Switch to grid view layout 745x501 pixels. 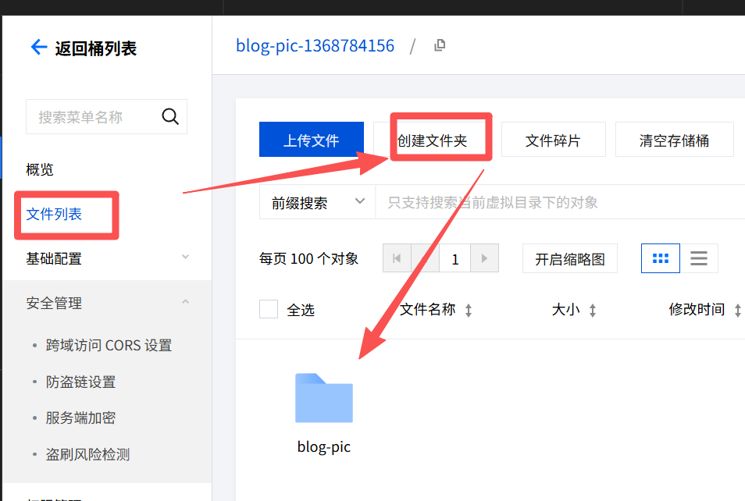pos(660,258)
